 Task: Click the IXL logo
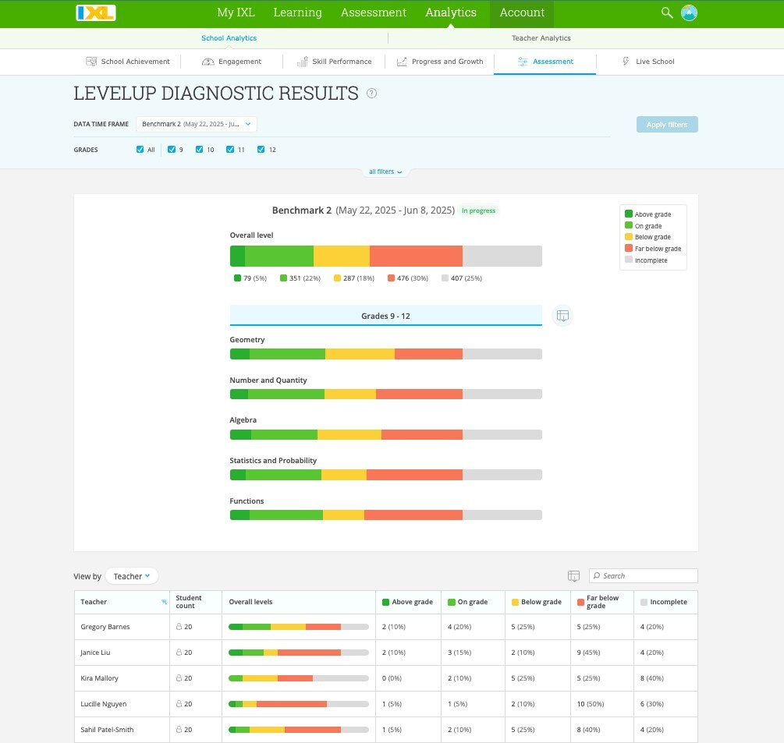(95, 12)
